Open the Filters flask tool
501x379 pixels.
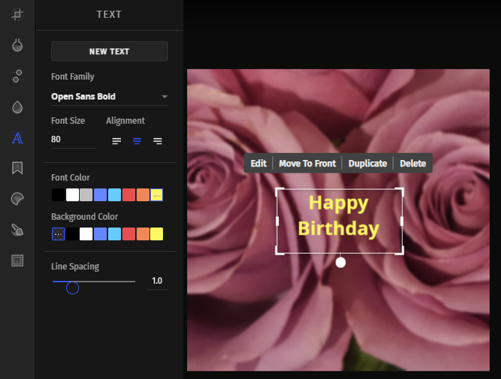(x=17, y=45)
